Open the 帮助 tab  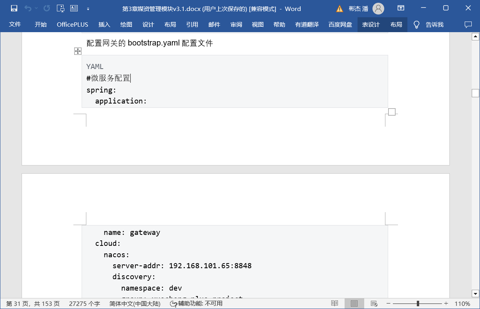point(279,24)
